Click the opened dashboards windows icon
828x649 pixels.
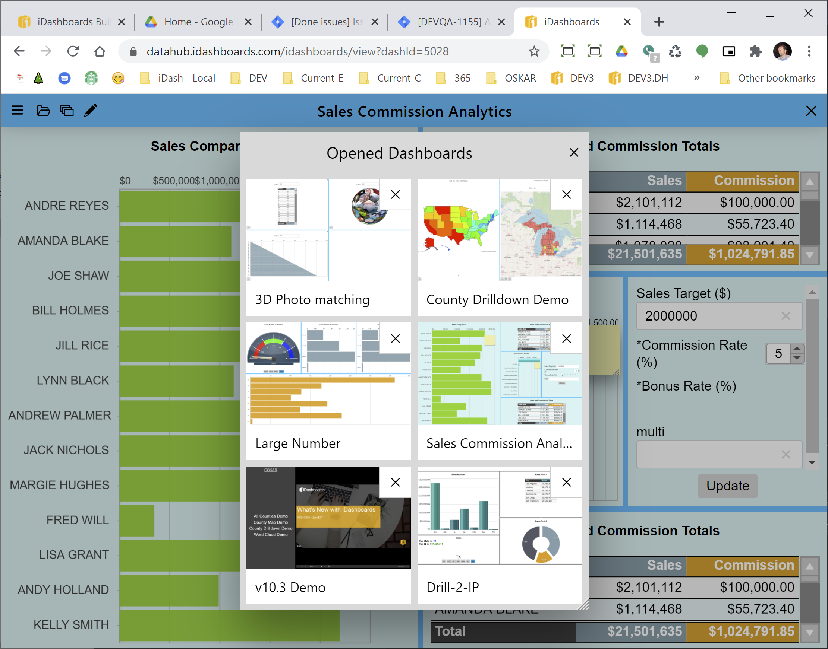67,111
